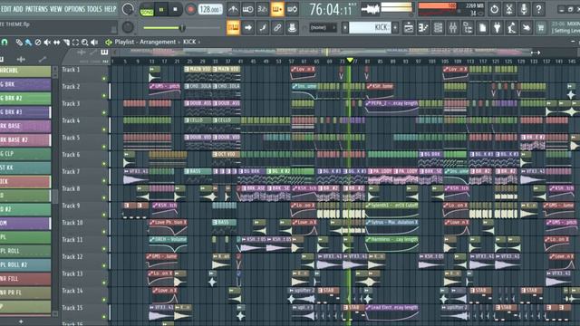580x326 pixels.
Task: Open the Playlist view icon
Action: point(409,27)
